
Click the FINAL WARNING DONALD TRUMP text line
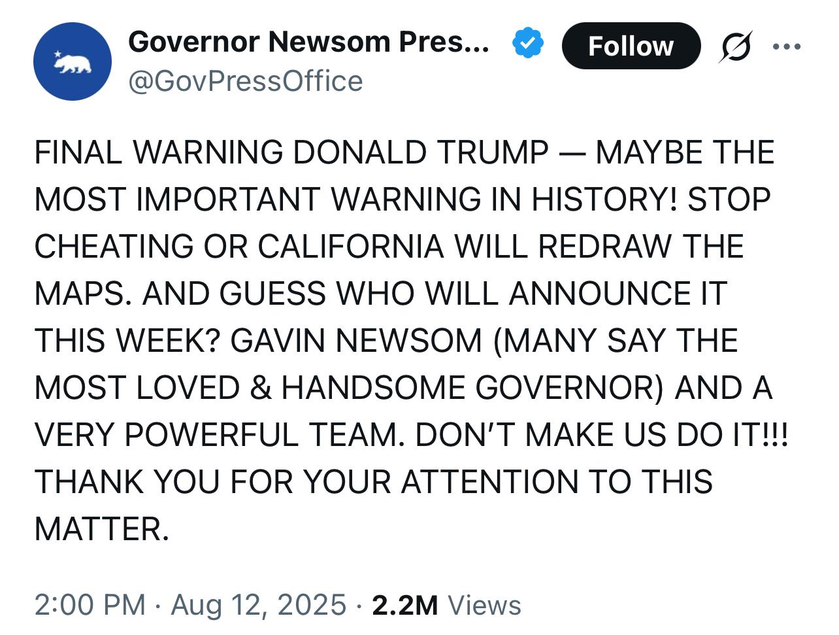pyautogui.click(x=291, y=152)
